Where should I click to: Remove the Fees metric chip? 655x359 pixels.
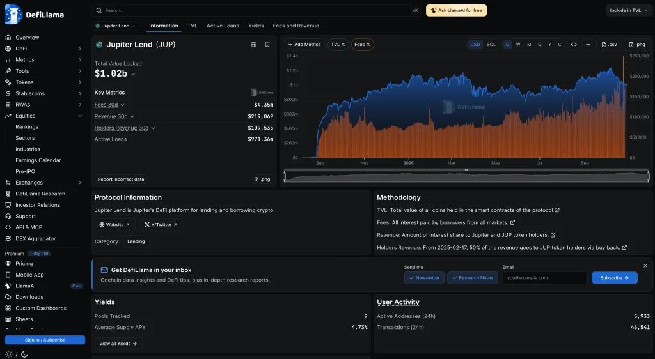tap(368, 45)
